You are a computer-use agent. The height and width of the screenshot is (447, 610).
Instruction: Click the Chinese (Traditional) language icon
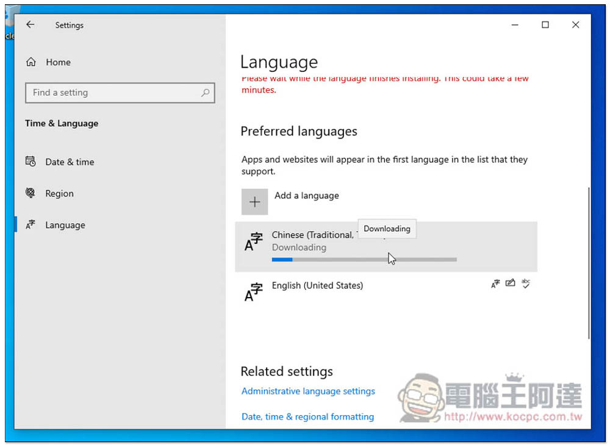click(254, 241)
